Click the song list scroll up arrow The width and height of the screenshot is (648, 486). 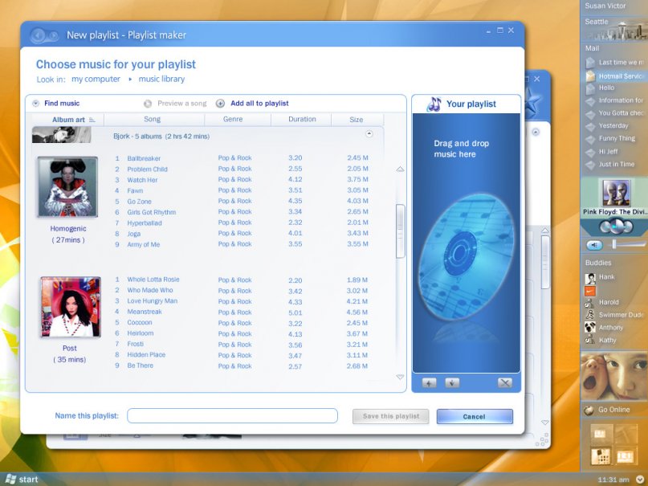click(400, 169)
